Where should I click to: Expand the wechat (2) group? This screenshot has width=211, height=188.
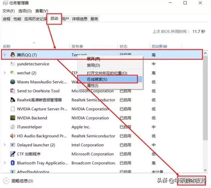click(x=5, y=73)
